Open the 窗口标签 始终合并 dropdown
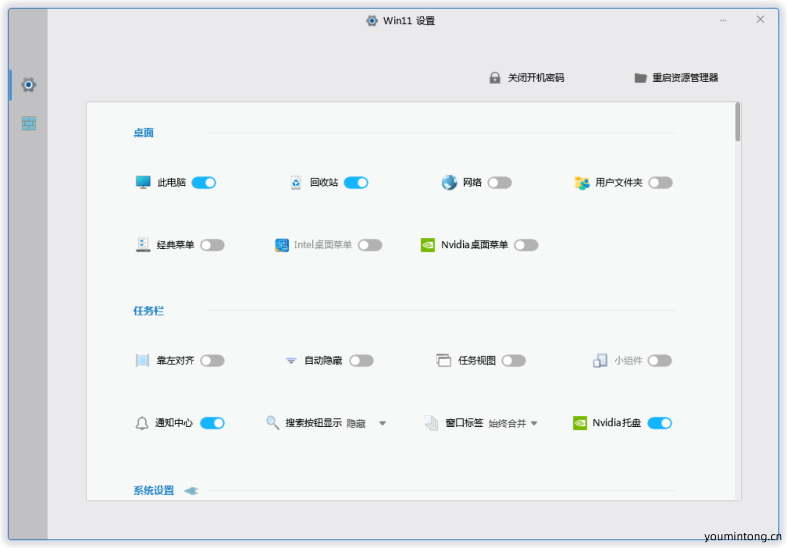 [513, 424]
